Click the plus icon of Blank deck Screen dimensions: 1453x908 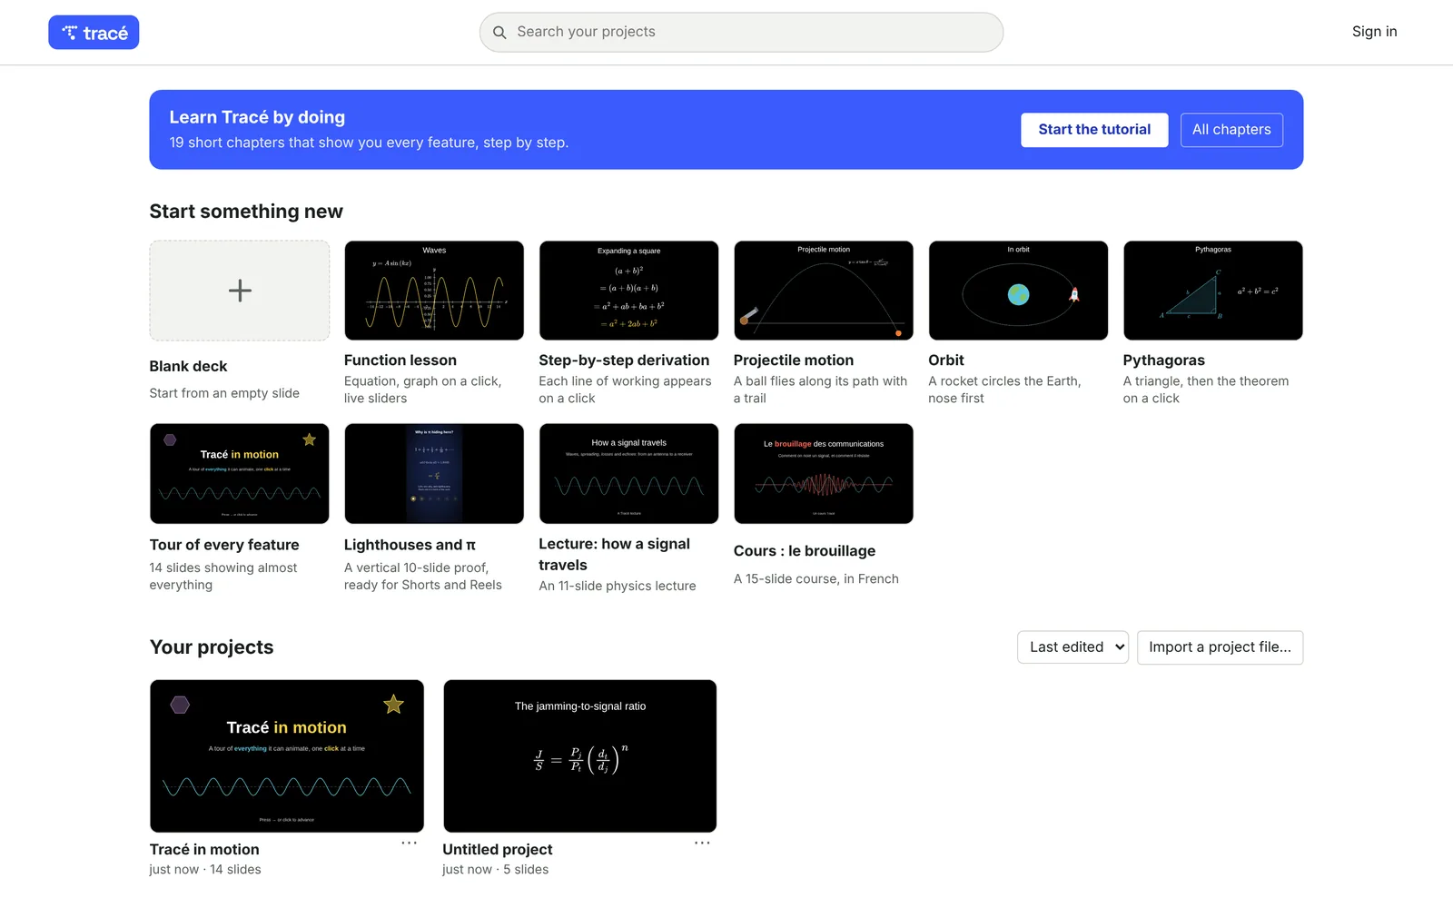click(x=240, y=291)
